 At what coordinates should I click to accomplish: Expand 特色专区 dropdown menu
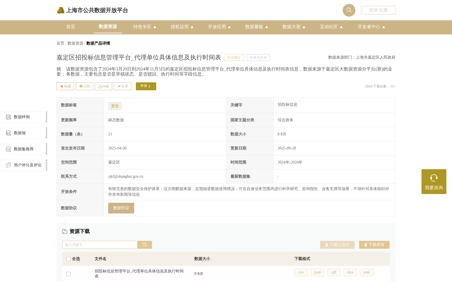[x=145, y=27]
